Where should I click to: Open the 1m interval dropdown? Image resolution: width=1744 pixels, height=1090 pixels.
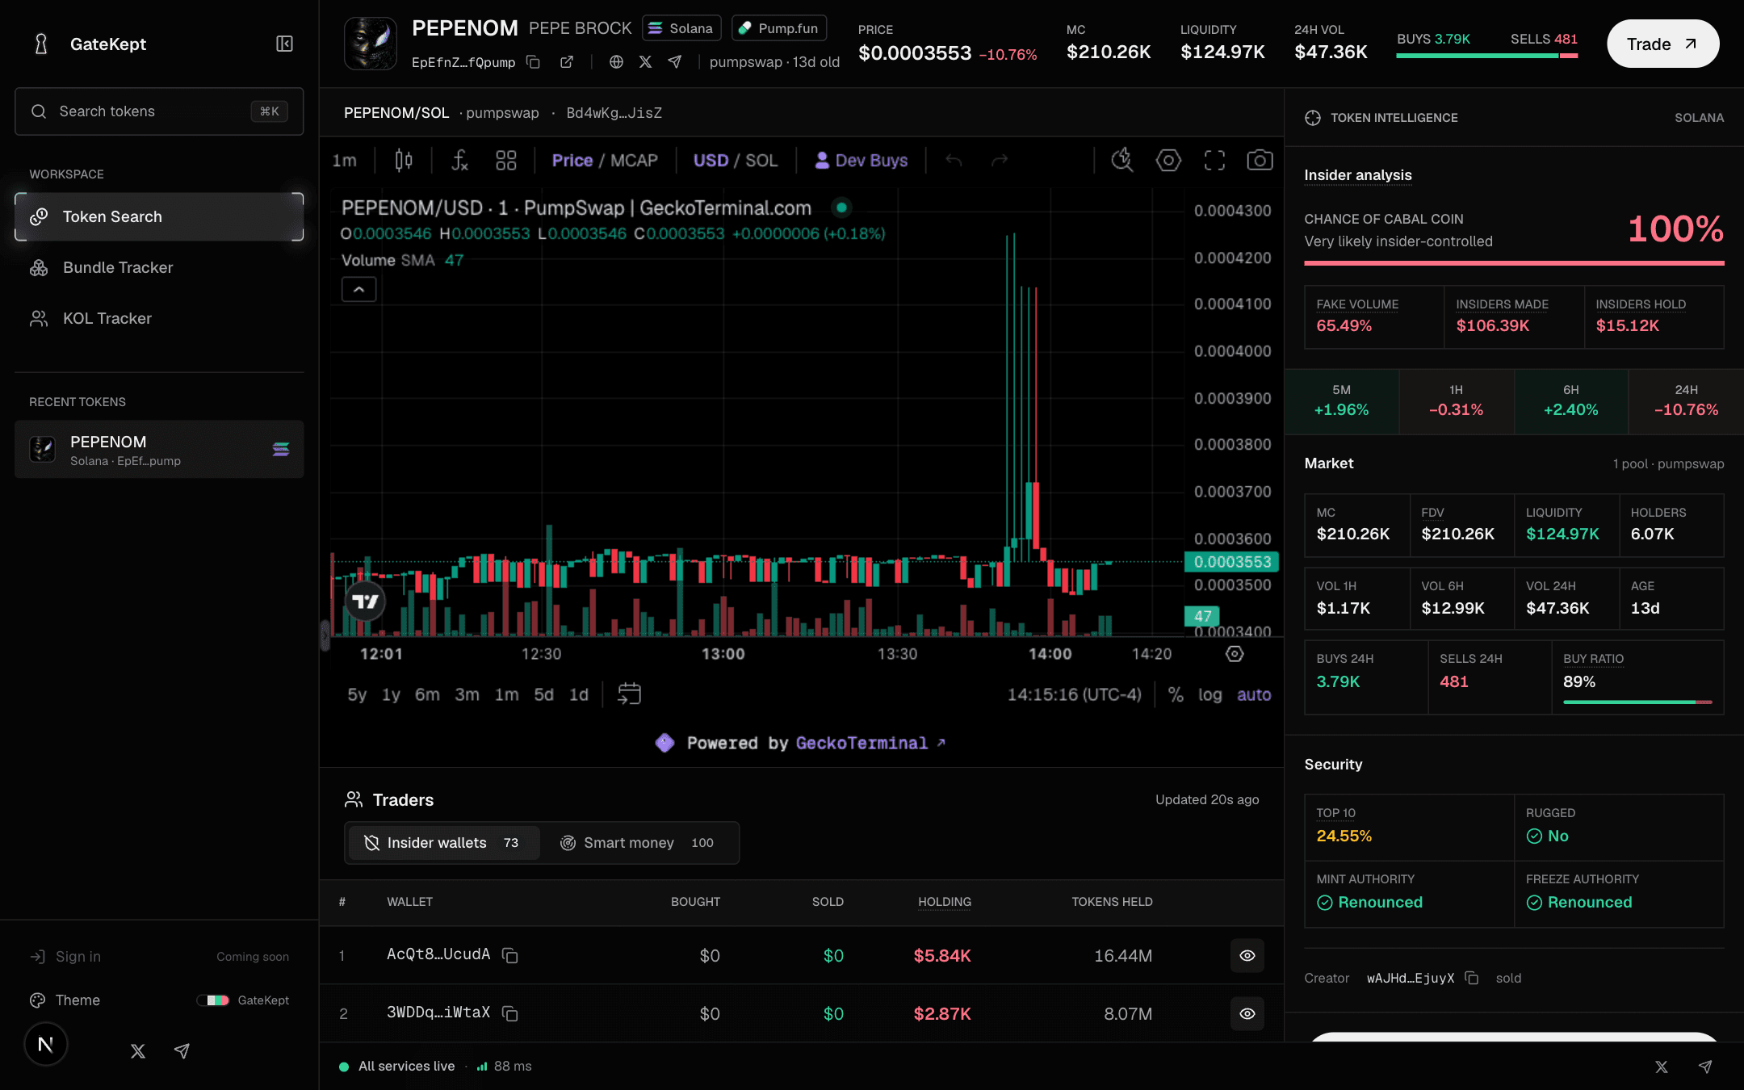[x=345, y=161]
